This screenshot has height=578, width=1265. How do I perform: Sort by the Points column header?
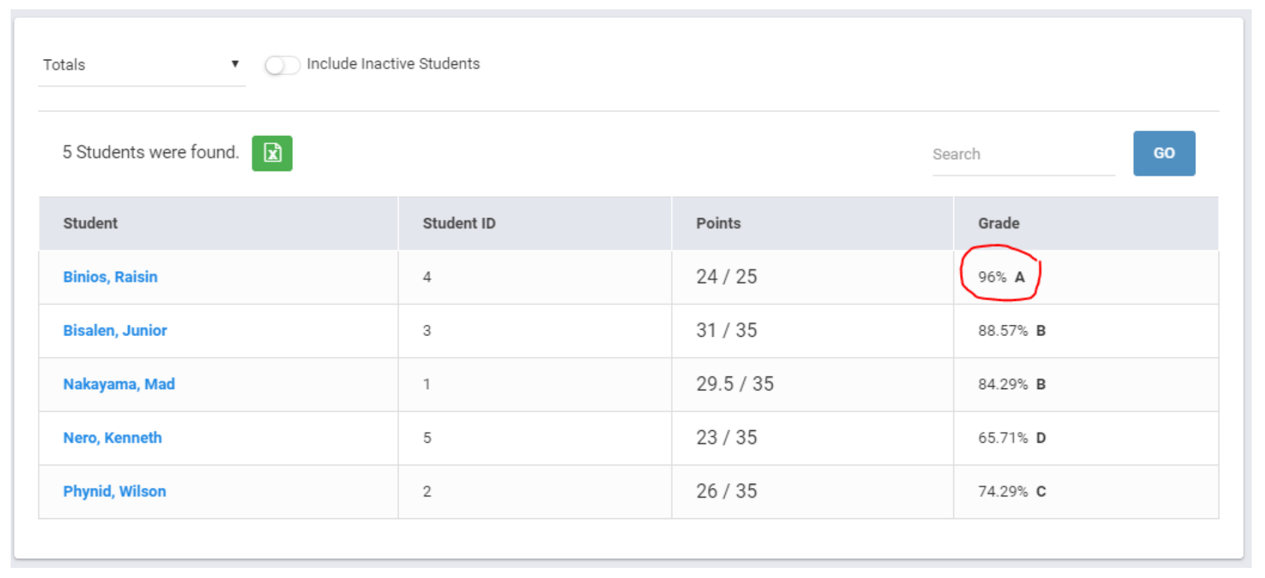point(718,223)
